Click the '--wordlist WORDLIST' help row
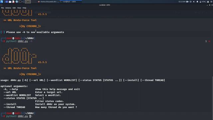The height and width of the screenshot is (120, 213). tap(32, 95)
